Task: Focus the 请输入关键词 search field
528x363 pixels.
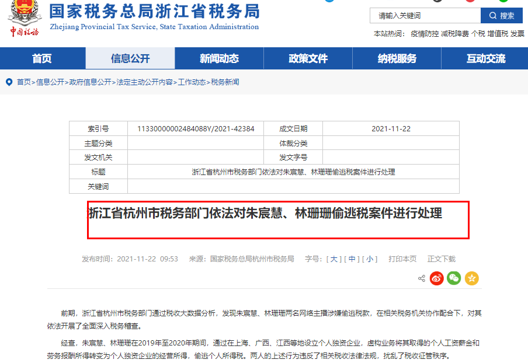Action: point(425,16)
